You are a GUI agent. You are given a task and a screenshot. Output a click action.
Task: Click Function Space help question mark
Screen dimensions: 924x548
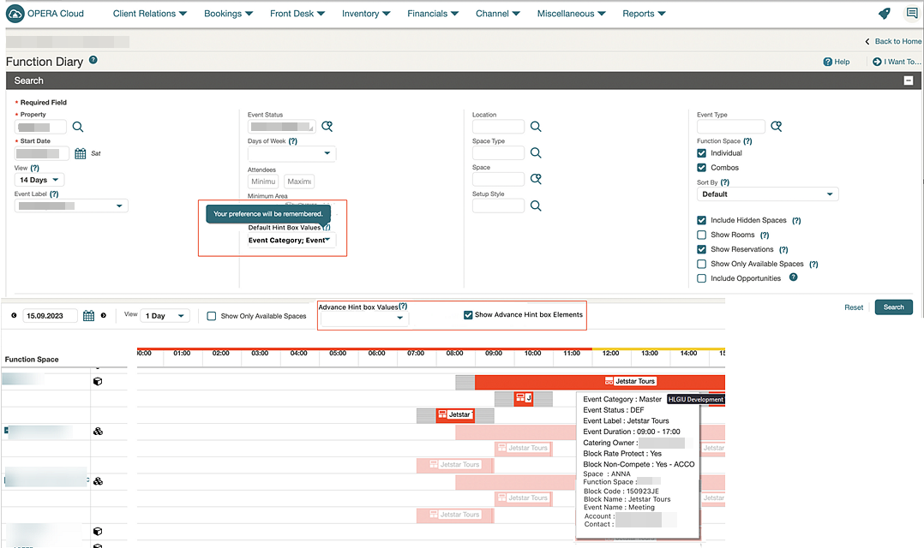click(x=747, y=141)
